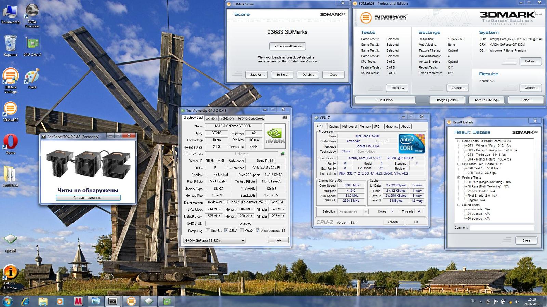This screenshot has height=307, width=547.
Task: Click Comment input field in Result Details
Action: coord(501,228)
